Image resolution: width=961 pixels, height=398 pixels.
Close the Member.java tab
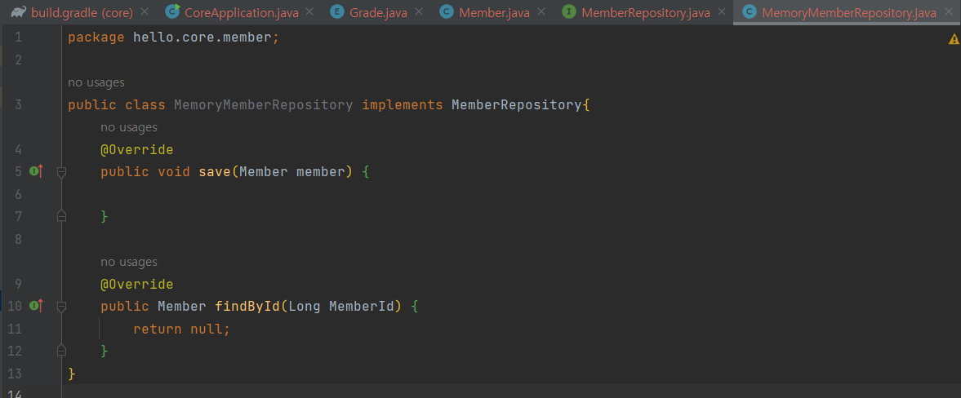(541, 11)
